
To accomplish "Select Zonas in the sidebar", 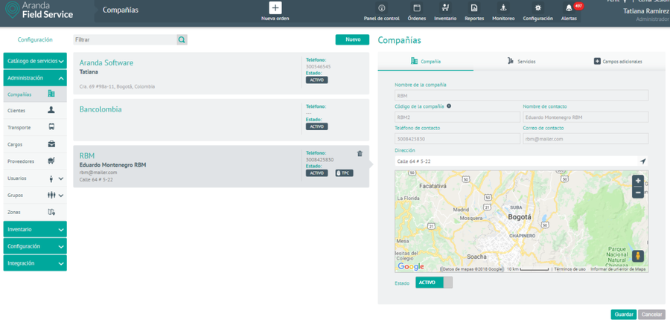I will click(35, 212).
